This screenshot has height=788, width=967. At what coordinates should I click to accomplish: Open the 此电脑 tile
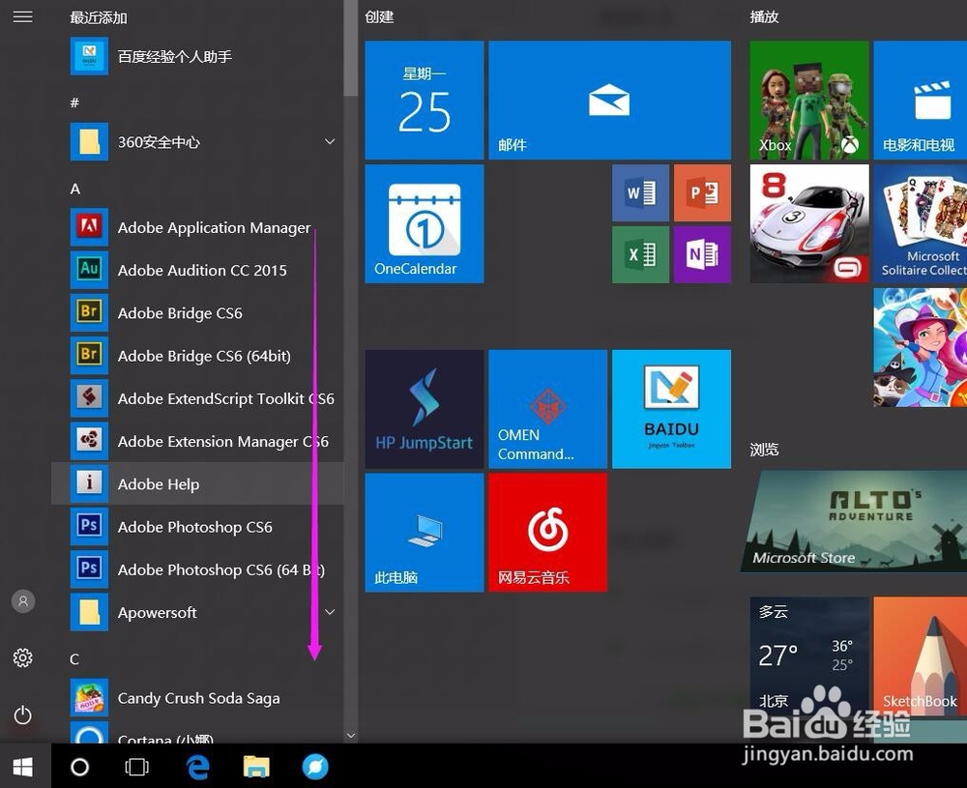[x=425, y=533]
